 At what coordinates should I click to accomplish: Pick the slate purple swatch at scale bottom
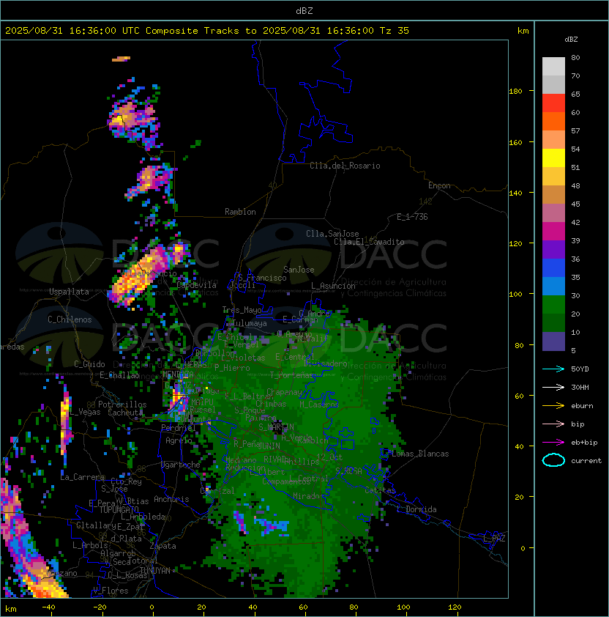point(553,341)
